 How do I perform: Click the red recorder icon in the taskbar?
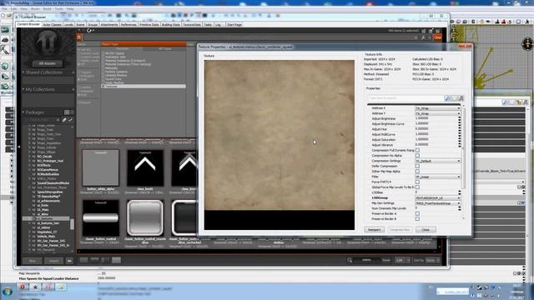pos(23,287)
